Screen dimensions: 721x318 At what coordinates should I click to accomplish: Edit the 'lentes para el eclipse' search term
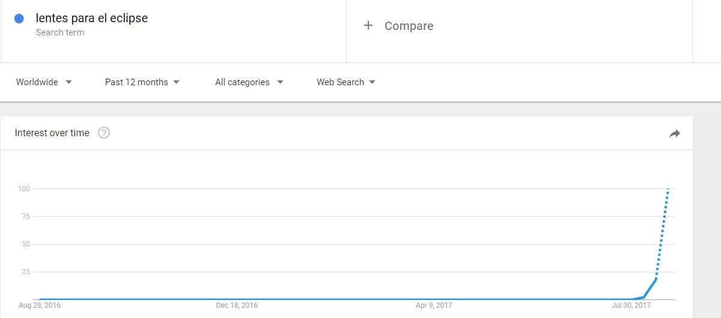coord(91,18)
